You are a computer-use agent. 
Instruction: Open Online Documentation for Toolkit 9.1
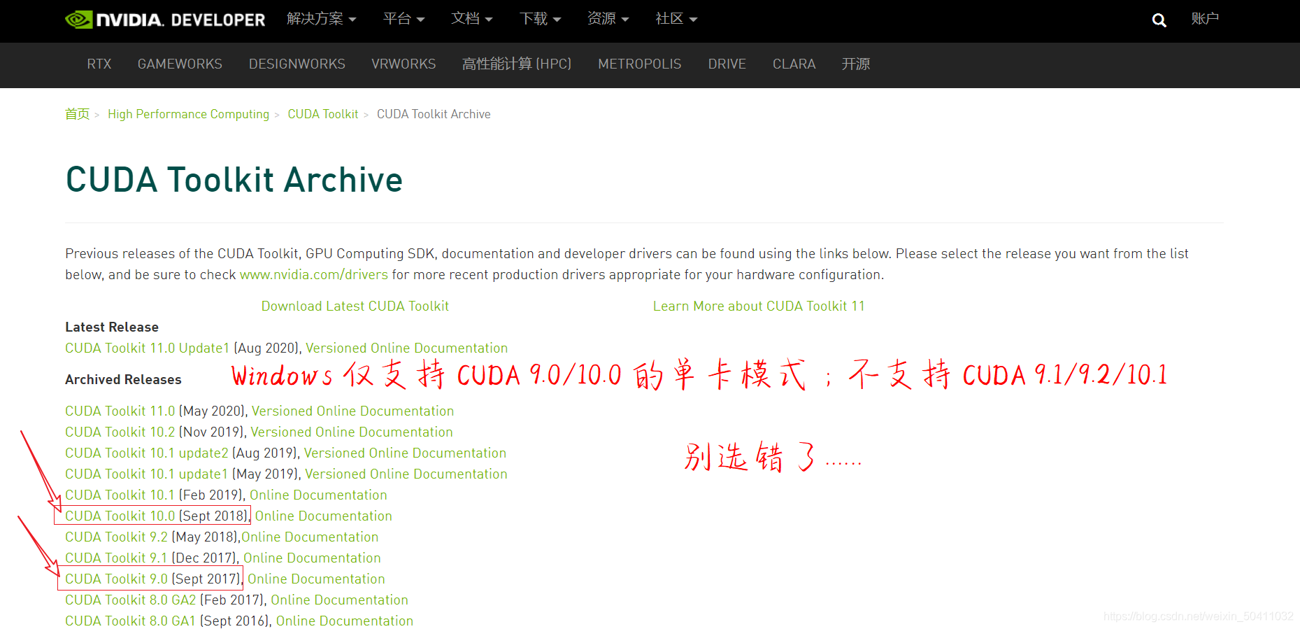click(312, 558)
